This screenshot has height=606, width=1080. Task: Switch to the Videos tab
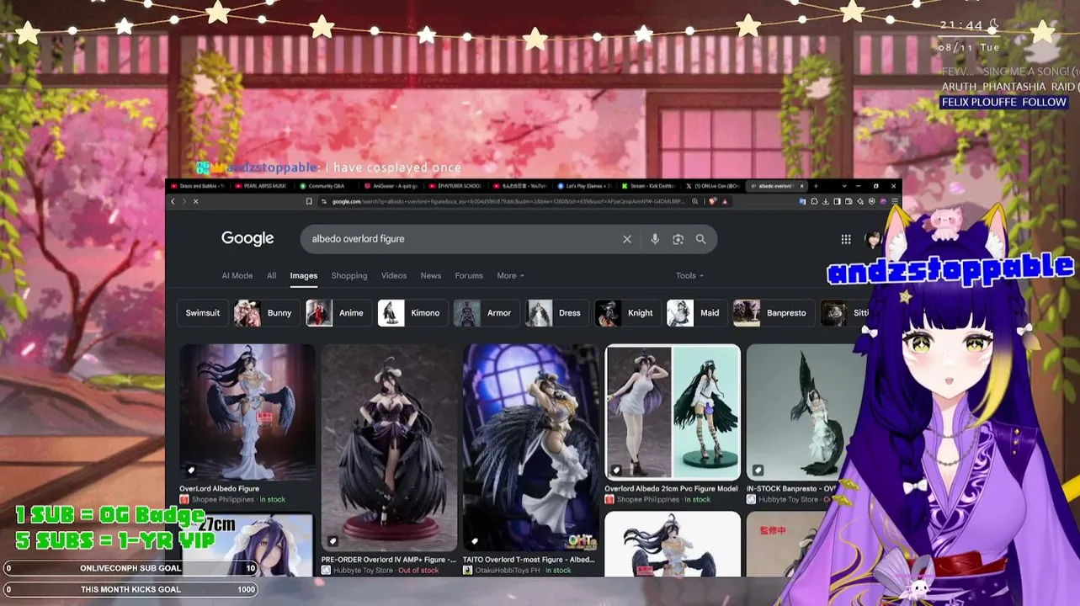(x=394, y=275)
